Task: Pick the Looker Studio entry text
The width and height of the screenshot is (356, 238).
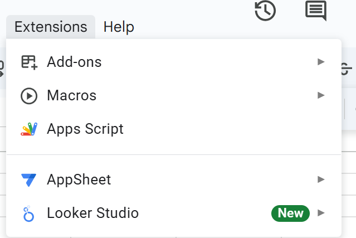Action: click(92, 213)
